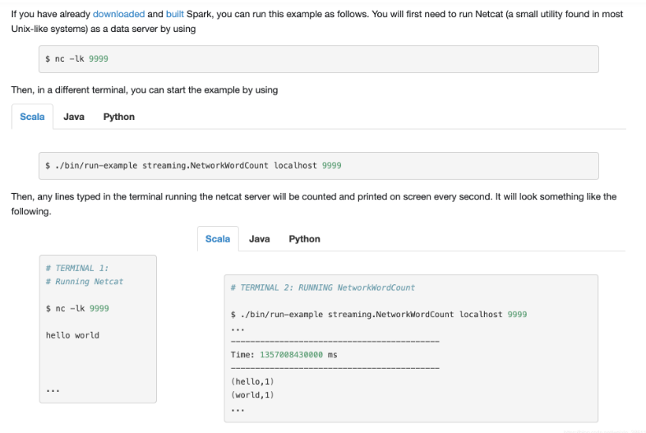Image resolution: width=646 pixels, height=433 pixels.
Task: Choose Python tab above the single run-example command
Action: [x=118, y=117]
